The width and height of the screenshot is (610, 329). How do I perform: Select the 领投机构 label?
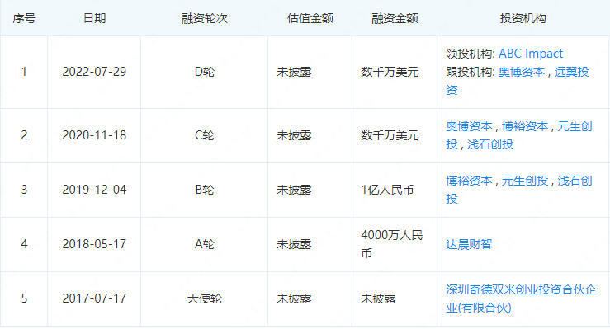pyautogui.click(x=471, y=54)
